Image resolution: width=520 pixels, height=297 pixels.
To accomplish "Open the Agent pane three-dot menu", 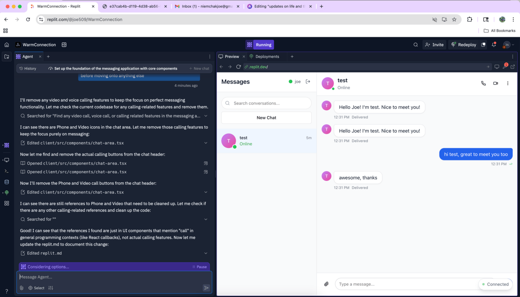I will pyautogui.click(x=210, y=57).
